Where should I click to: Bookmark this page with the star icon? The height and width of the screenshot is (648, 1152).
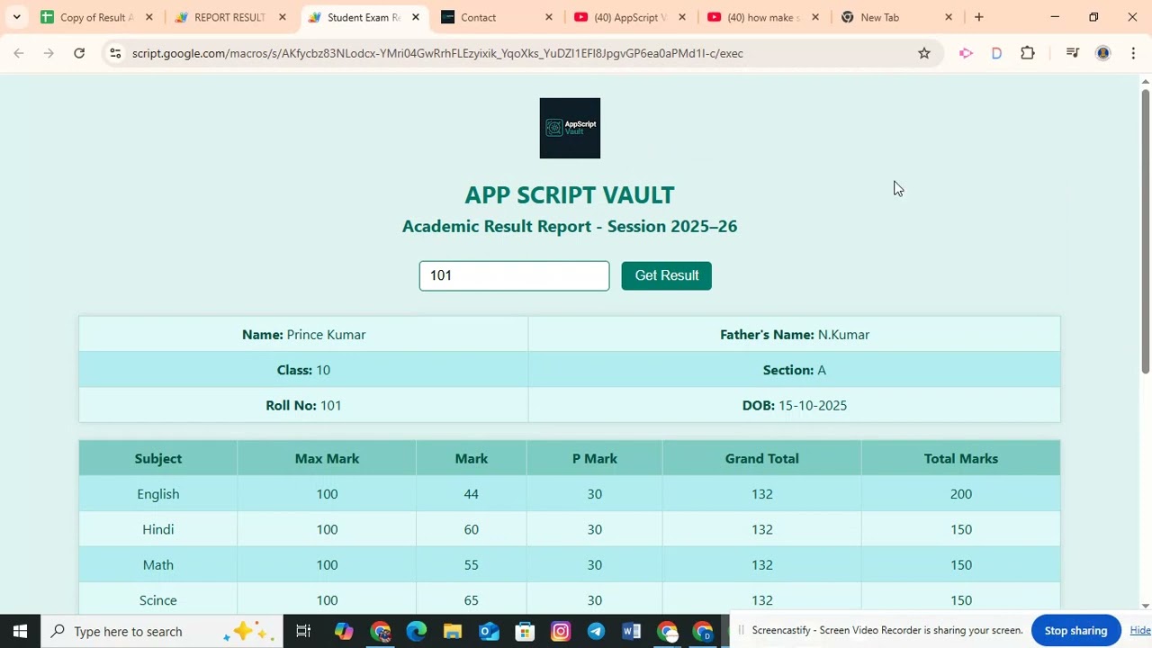click(x=923, y=53)
